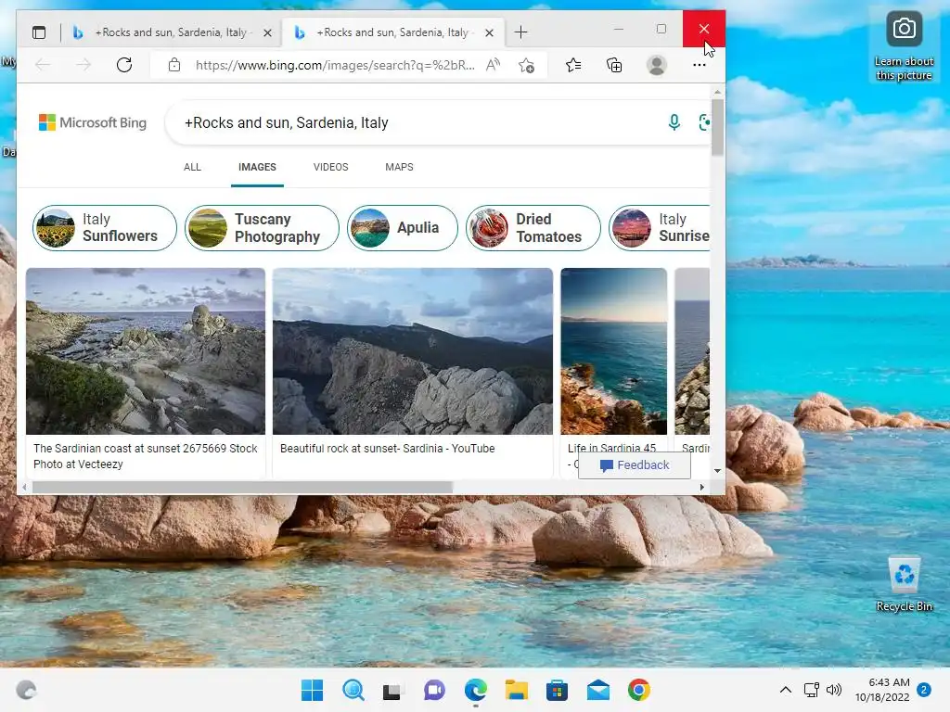Image resolution: width=950 pixels, height=712 pixels.
Task: Click the Edge icon on taskbar
Action: click(x=476, y=690)
